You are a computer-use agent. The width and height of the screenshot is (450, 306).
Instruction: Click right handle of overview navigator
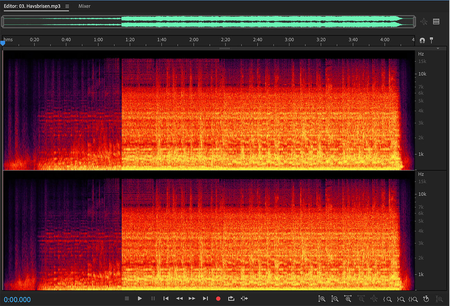click(414, 21)
